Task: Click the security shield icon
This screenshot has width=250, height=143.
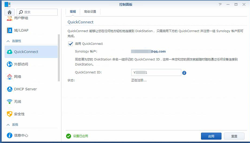Action: [10, 114]
